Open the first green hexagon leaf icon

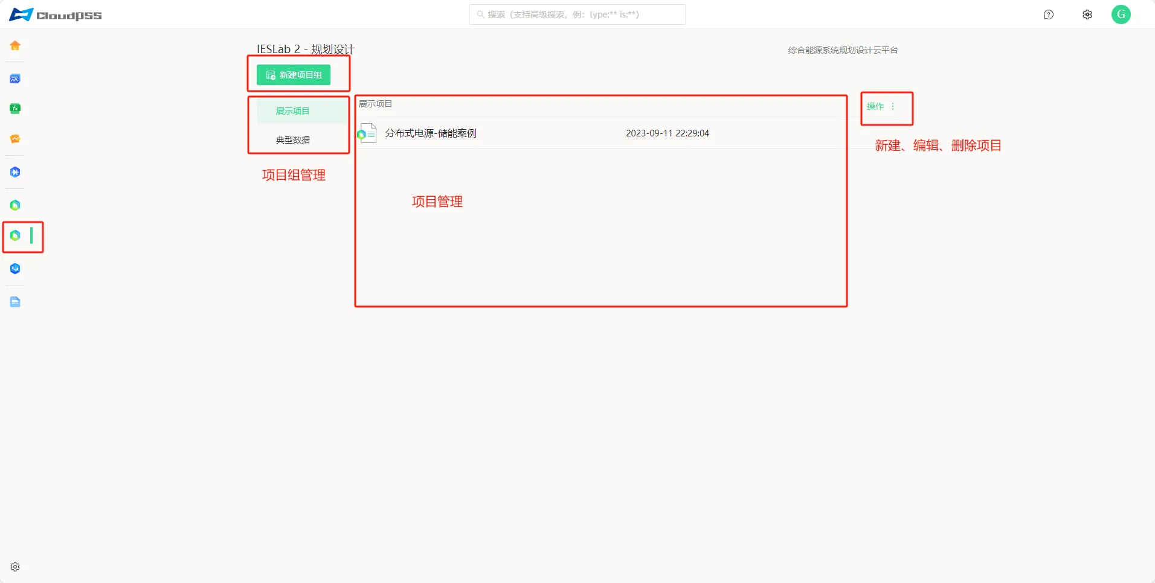pos(15,205)
